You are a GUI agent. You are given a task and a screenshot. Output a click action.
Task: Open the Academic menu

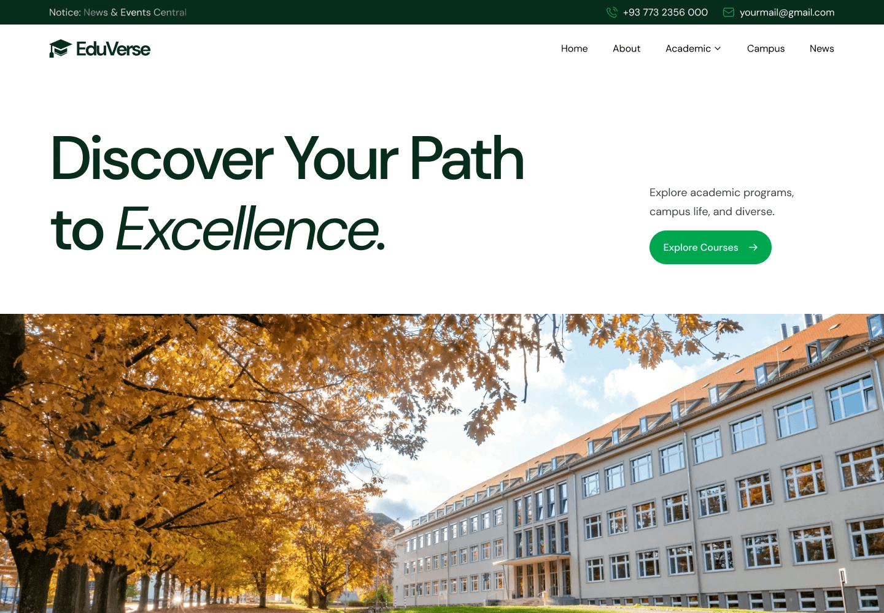click(x=693, y=48)
